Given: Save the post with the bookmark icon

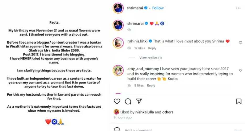Looking at the screenshot, I should pyautogui.click(x=239, y=101).
